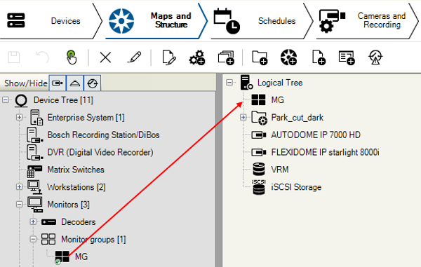Select iSCSI Storage in Logical Tree
Viewport: 421px width, 267px height.
point(296,187)
